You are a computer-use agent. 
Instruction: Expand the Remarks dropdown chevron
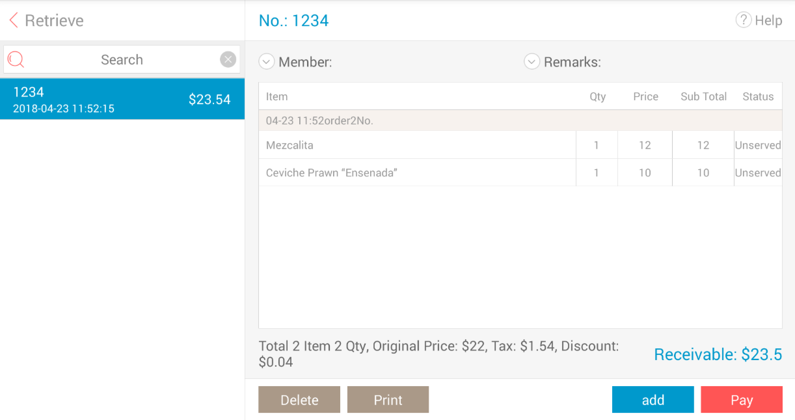pyautogui.click(x=532, y=62)
